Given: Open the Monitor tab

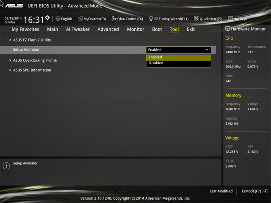Looking at the screenshot, I should tap(135, 29).
